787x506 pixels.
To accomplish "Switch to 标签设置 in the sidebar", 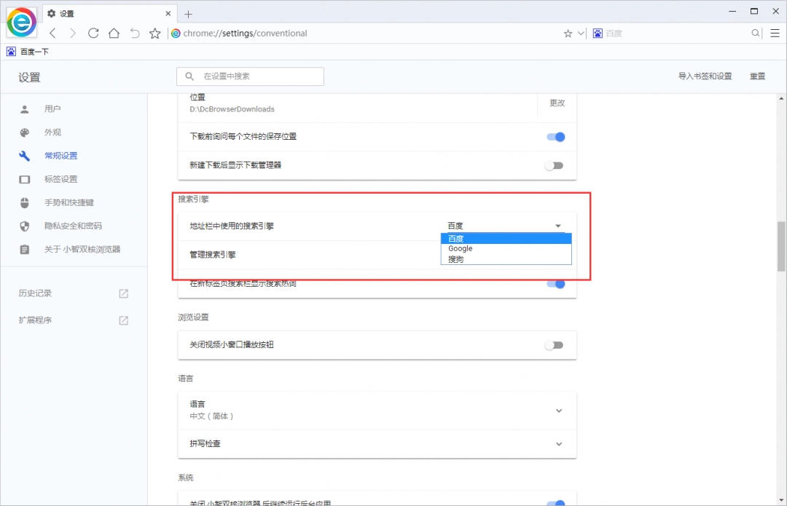I will 60,179.
